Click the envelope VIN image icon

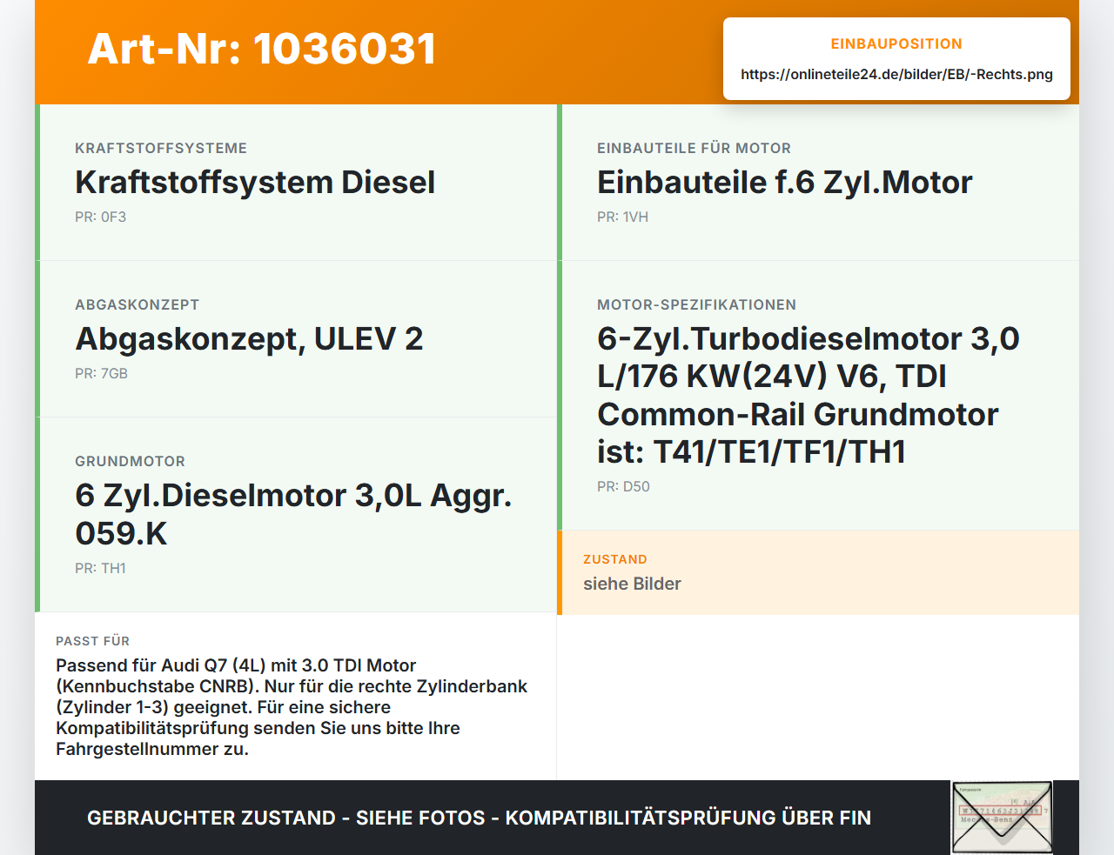pyautogui.click(x=1002, y=817)
